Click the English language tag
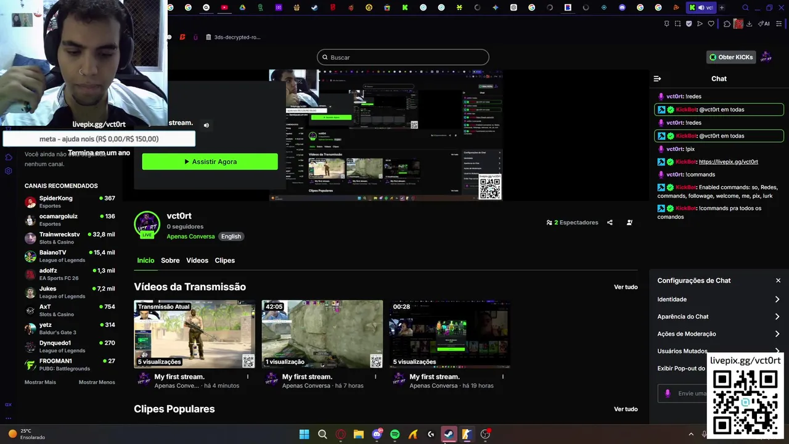This screenshot has width=789, height=444. [x=231, y=236]
